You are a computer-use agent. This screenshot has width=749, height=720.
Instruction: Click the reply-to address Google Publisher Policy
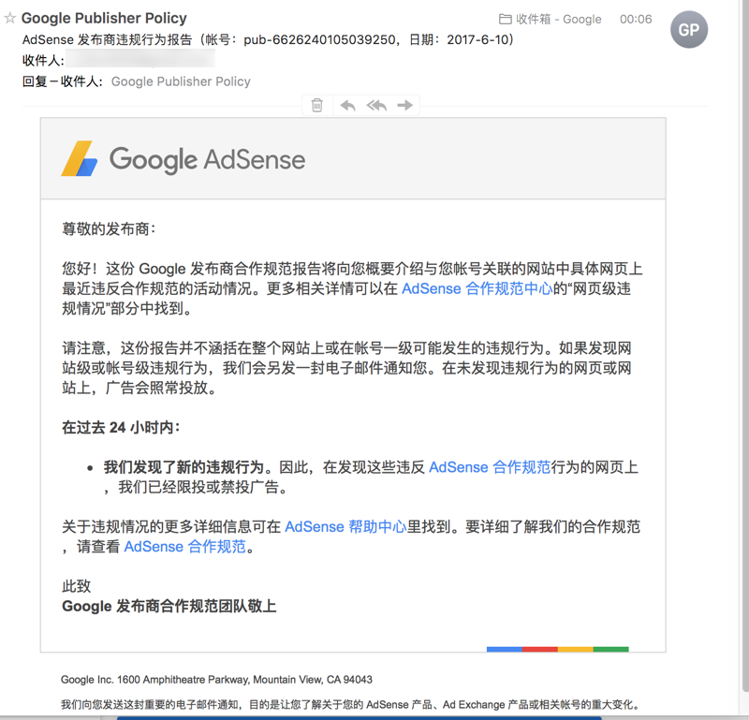click(181, 81)
